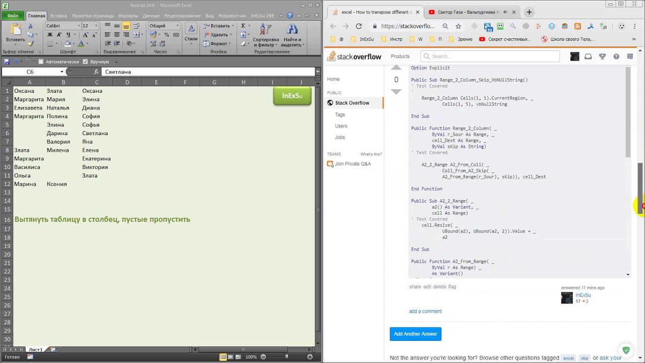Open the InExSu bookmark folder in Chrome
The width and height of the screenshot is (645, 363).
[x=363, y=39]
